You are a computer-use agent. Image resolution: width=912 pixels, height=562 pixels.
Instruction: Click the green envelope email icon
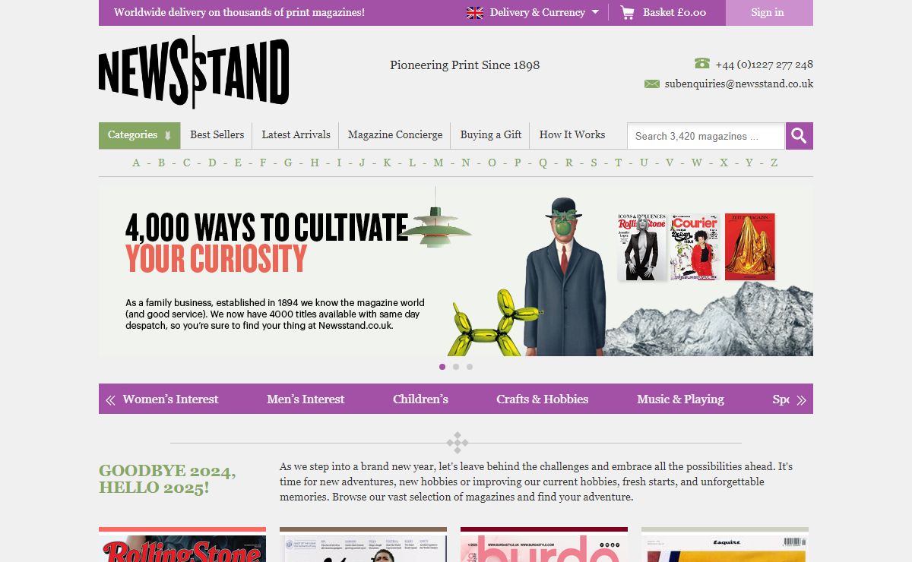click(x=652, y=84)
